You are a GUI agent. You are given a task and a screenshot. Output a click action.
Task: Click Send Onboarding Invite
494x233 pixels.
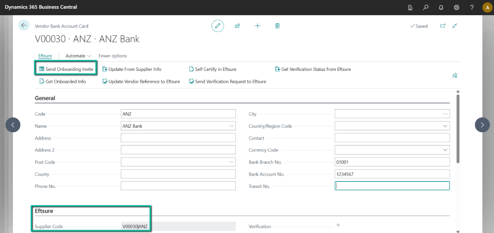click(x=66, y=69)
